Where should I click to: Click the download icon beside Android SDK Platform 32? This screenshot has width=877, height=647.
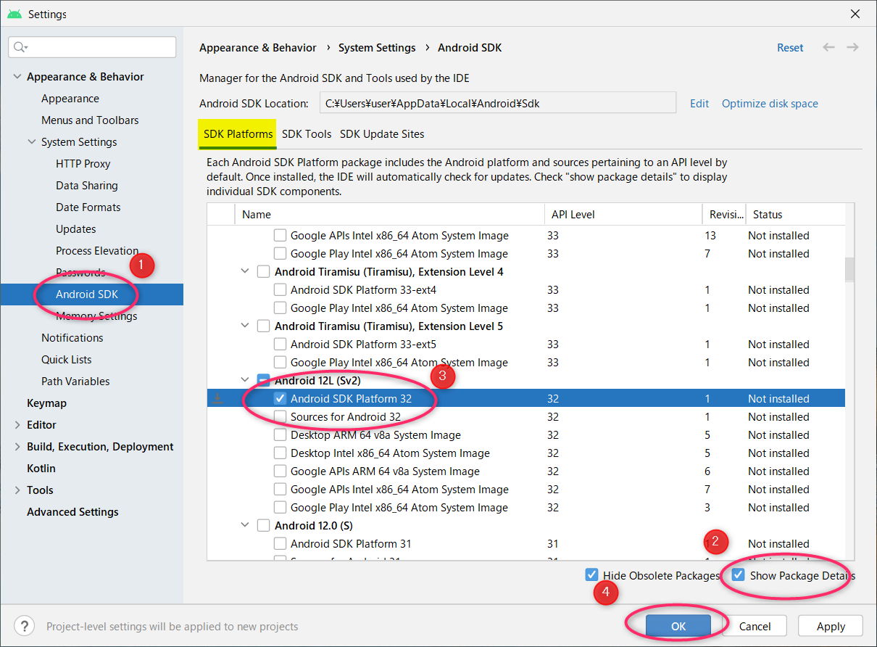(219, 397)
